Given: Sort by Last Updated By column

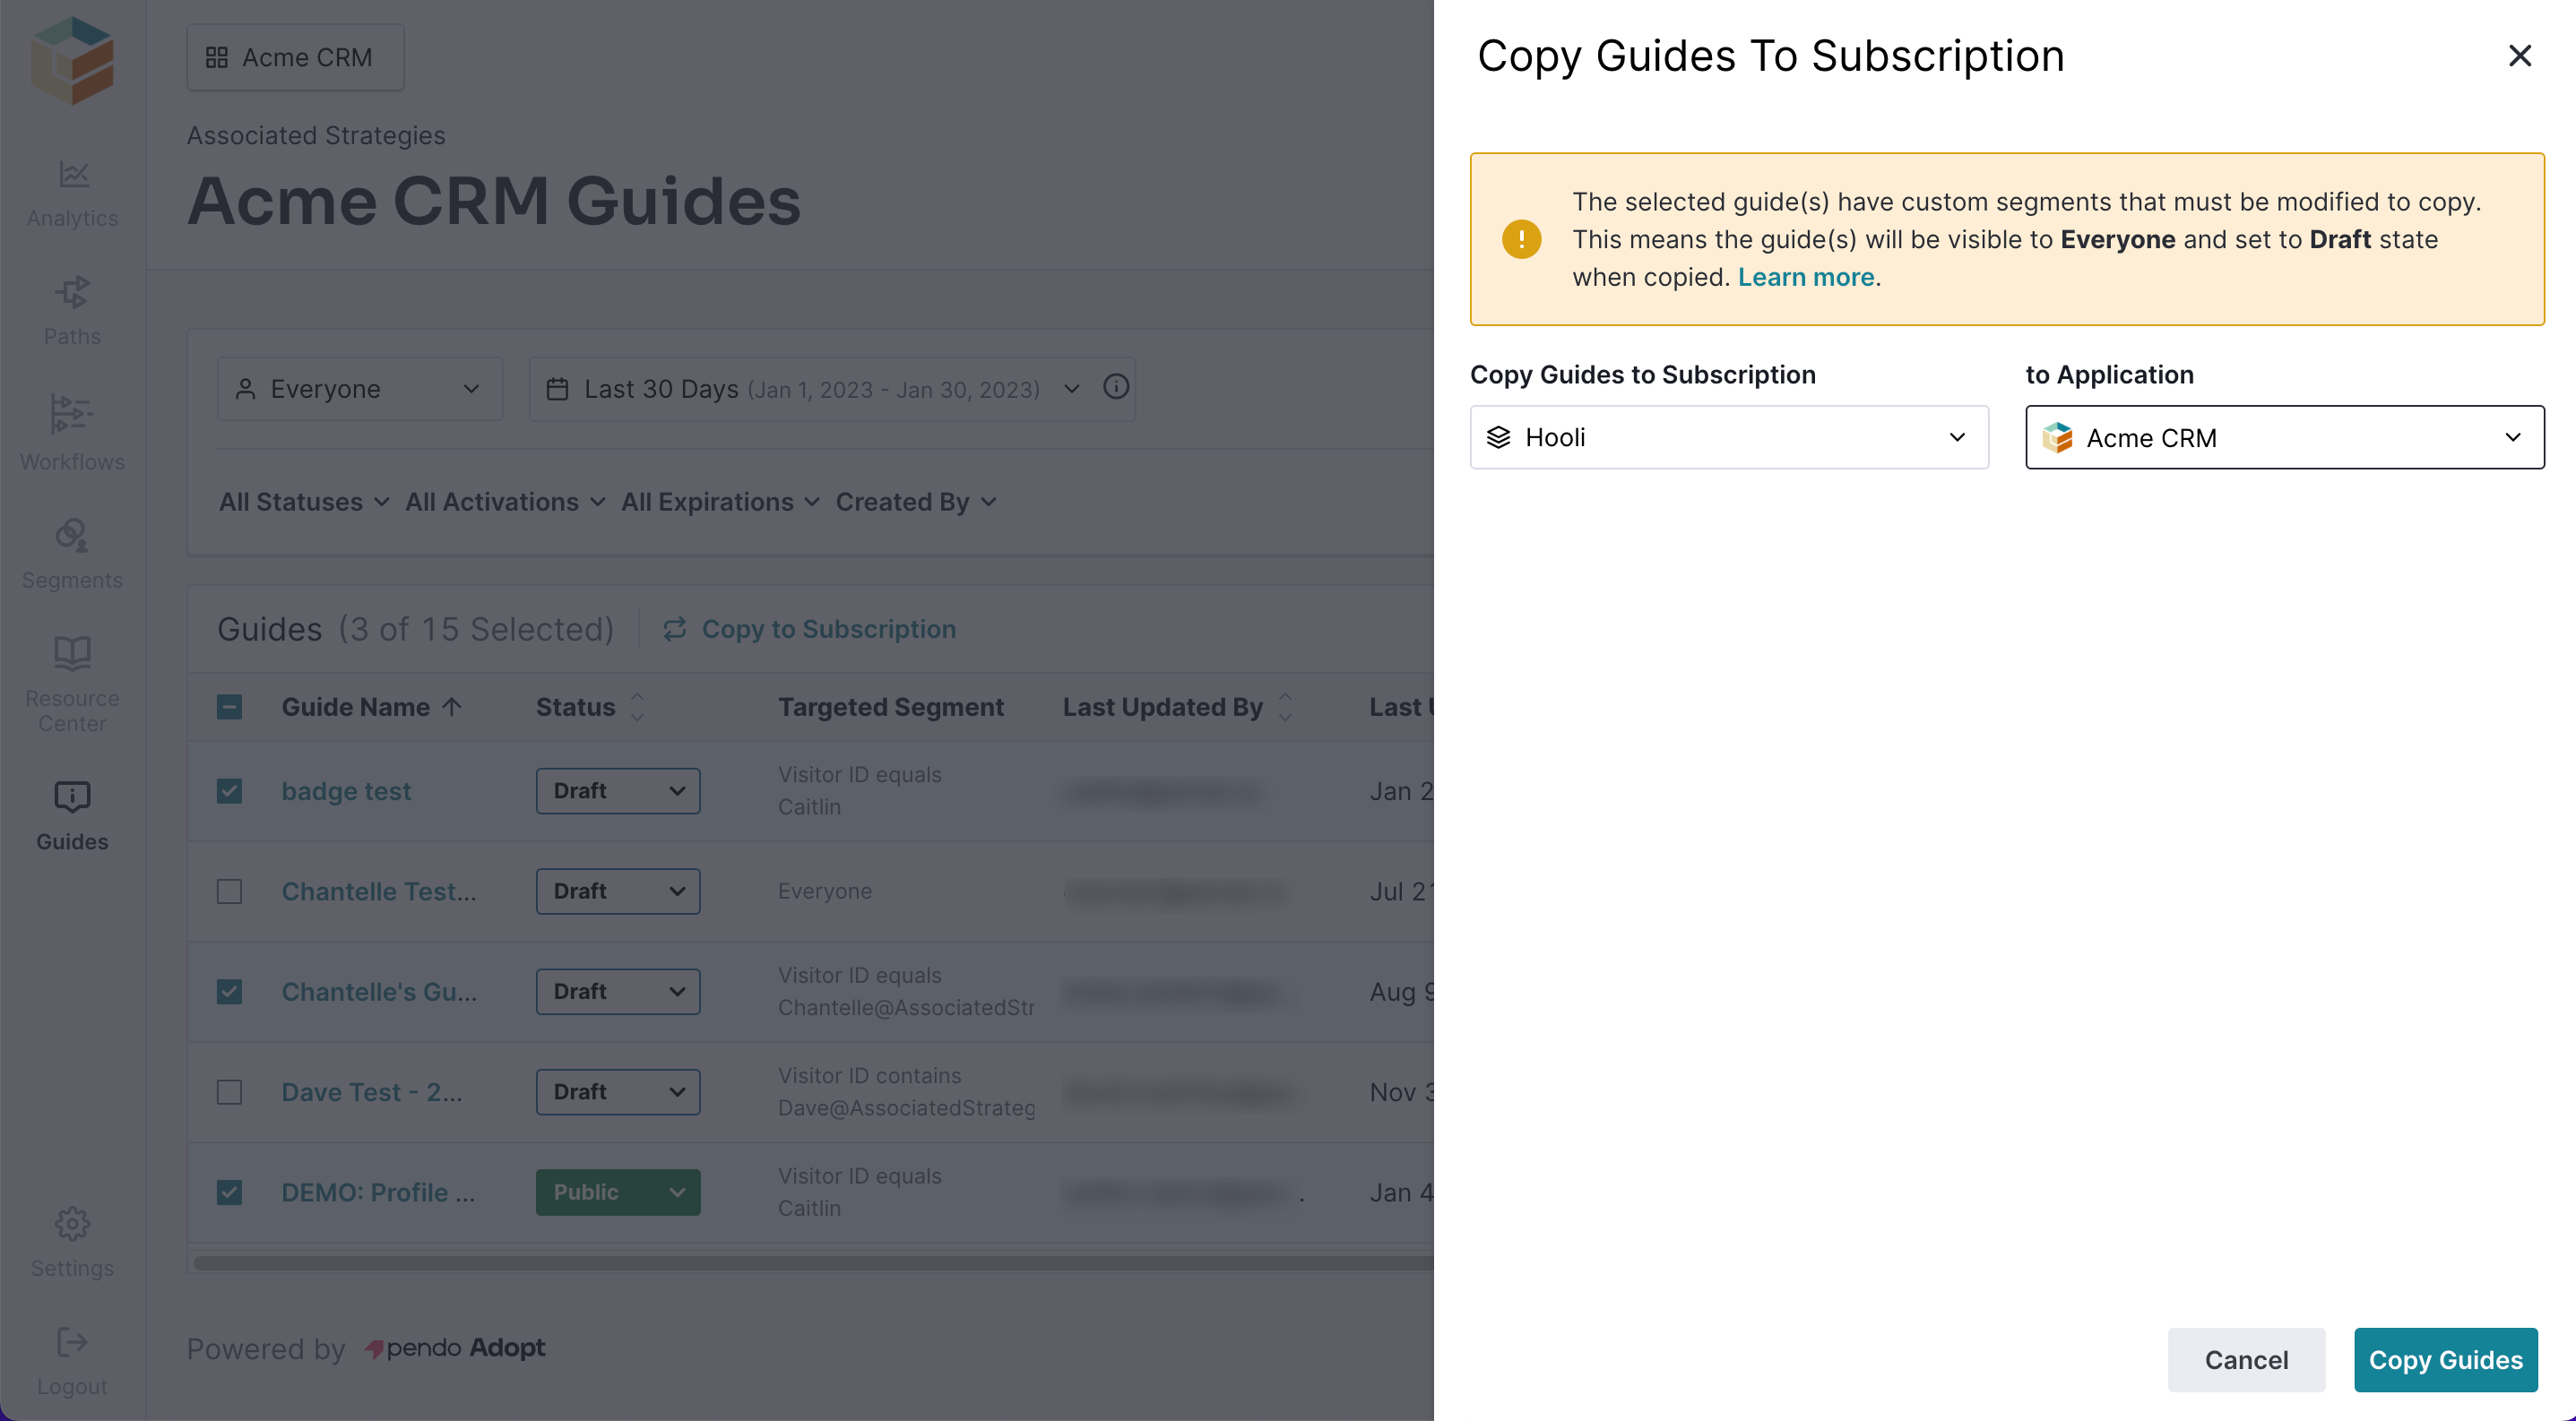Looking at the screenshot, I should click(1178, 707).
